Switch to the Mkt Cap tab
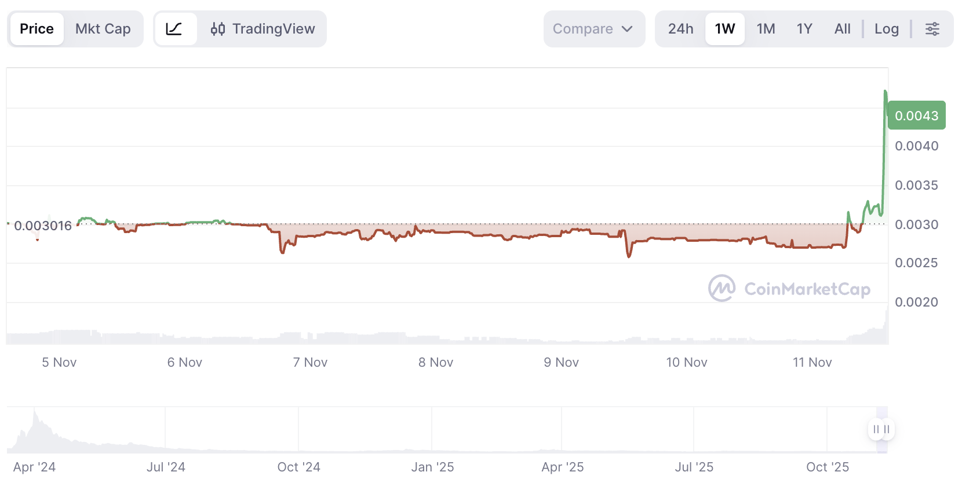The width and height of the screenshot is (962, 494). coord(103,29)
